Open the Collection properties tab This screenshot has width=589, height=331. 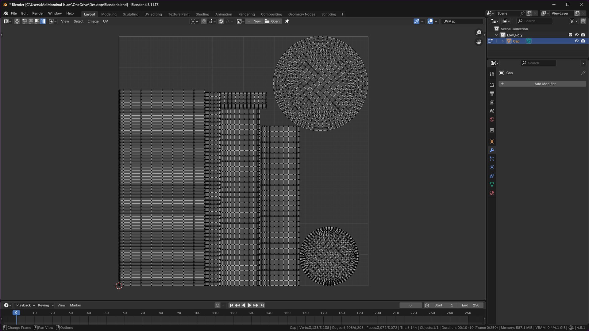click(492, 130)
